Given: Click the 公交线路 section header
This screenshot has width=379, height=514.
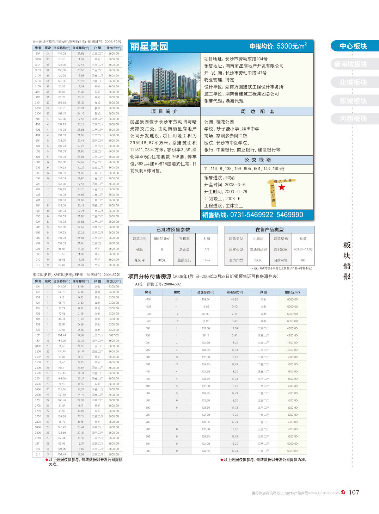Looking at the screenshot, I should [257, 160].
